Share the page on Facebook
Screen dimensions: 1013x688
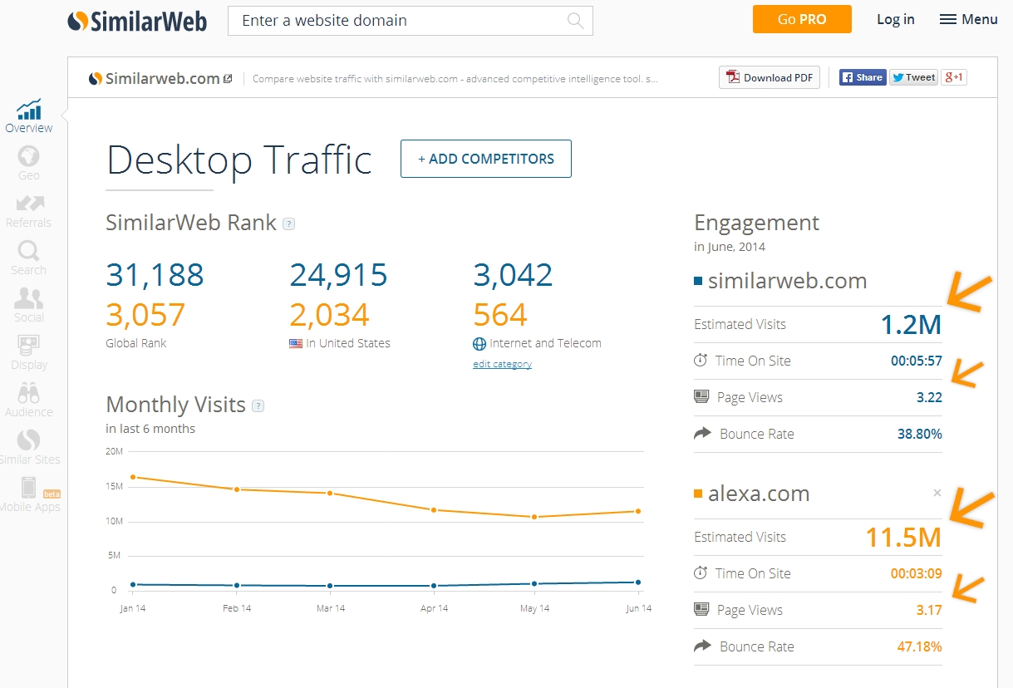coord(863,77)
